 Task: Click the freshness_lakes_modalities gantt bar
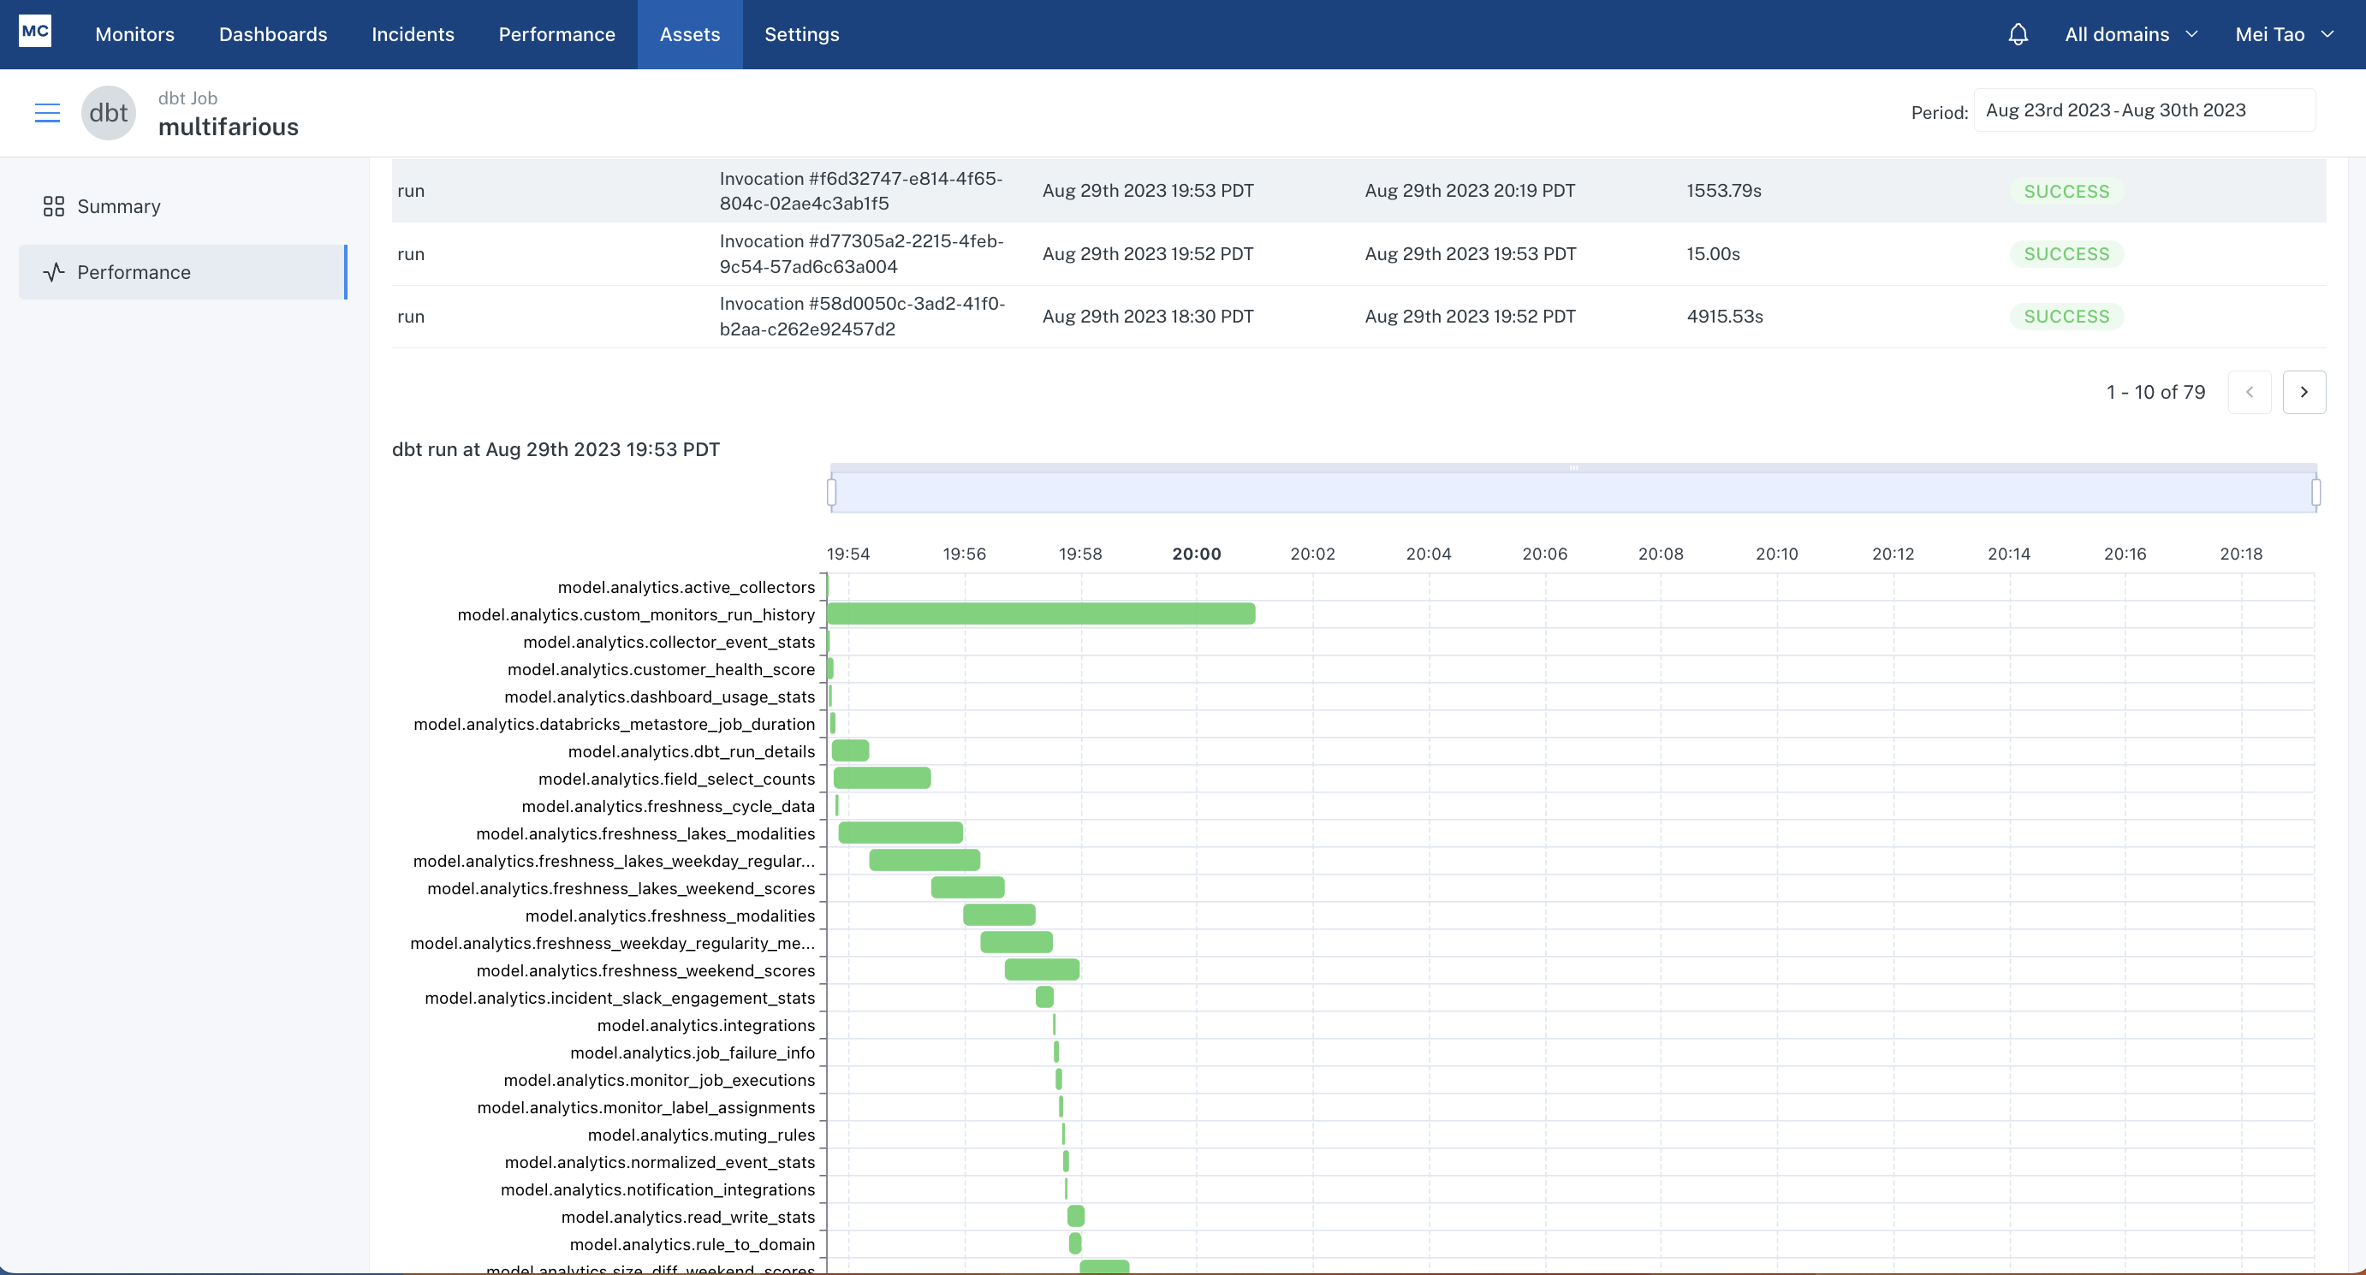[x=901, y=833]
